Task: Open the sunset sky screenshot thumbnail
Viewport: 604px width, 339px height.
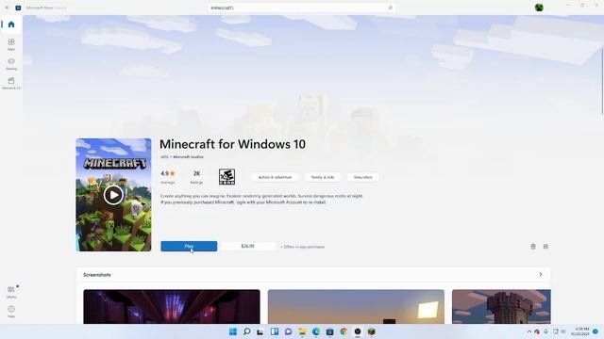Action: [356, 307]
